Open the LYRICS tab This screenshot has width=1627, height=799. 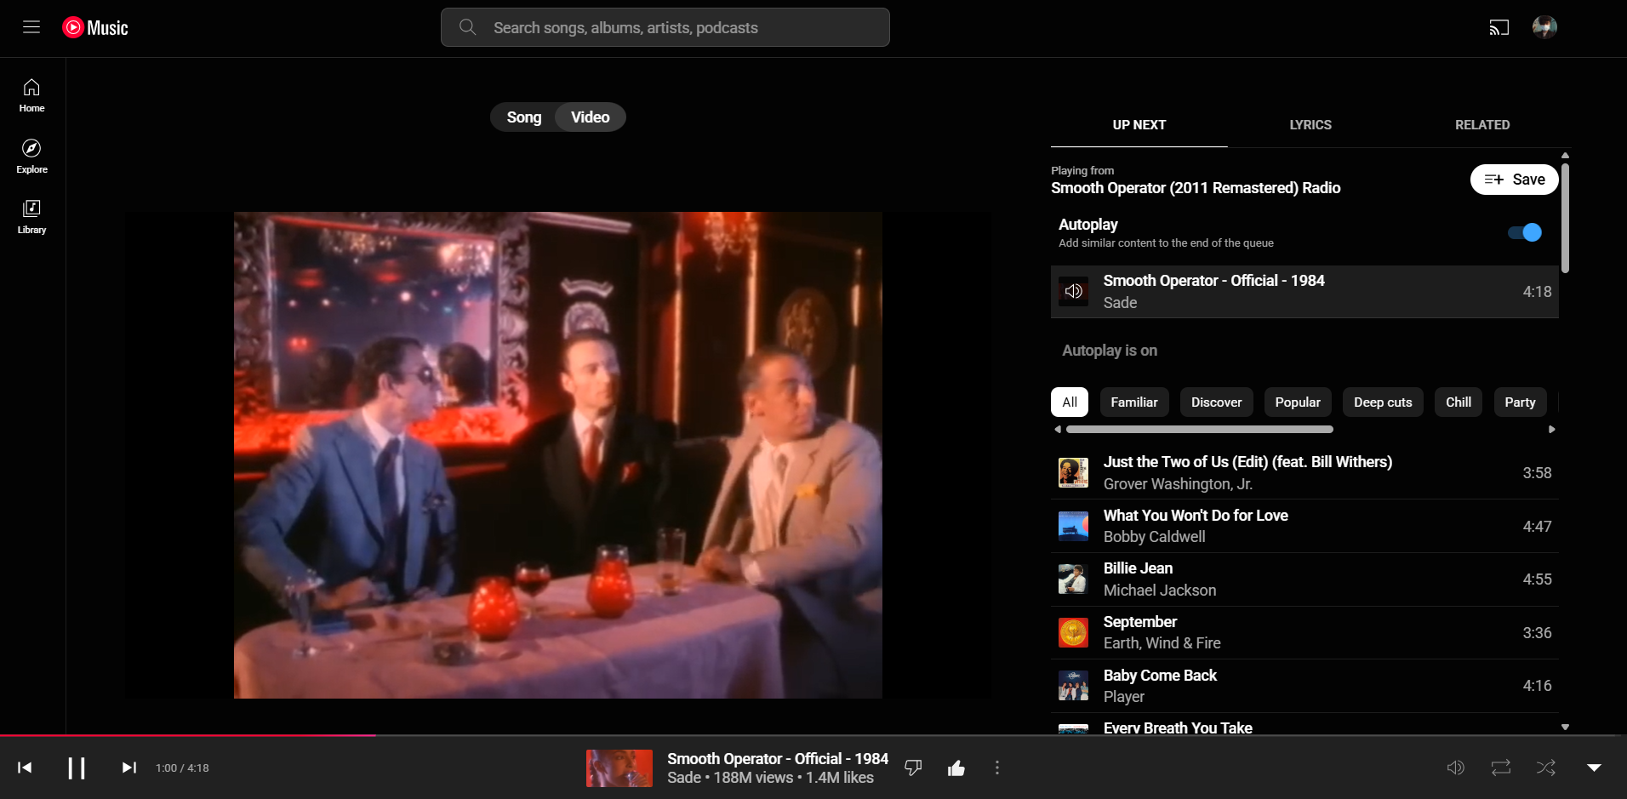(x=1310, y=125)
